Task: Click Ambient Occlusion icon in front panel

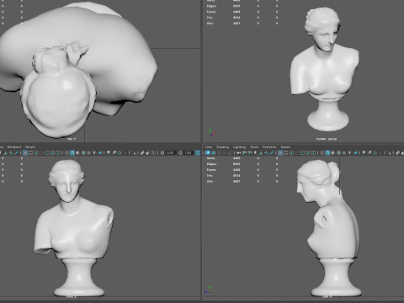Action: tap(109, 152)
